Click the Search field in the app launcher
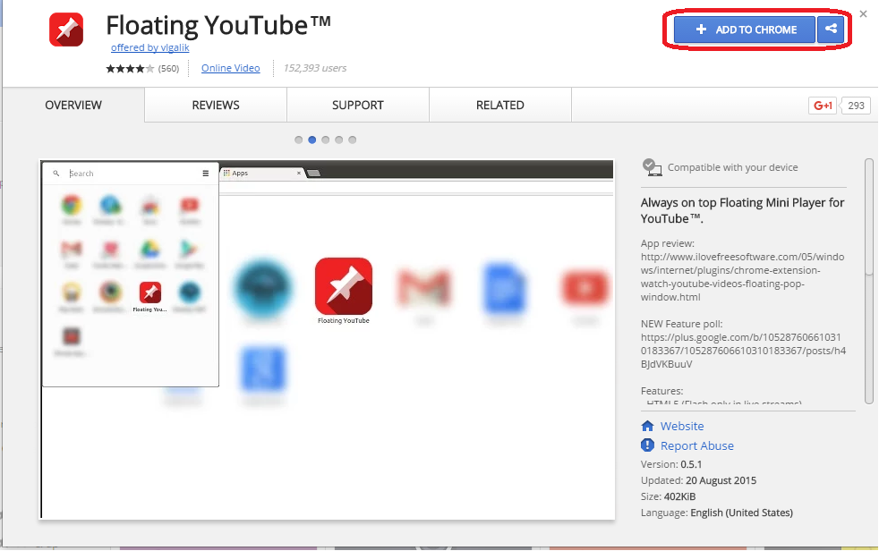Viewport: 879px width, 551px height. 132,174
